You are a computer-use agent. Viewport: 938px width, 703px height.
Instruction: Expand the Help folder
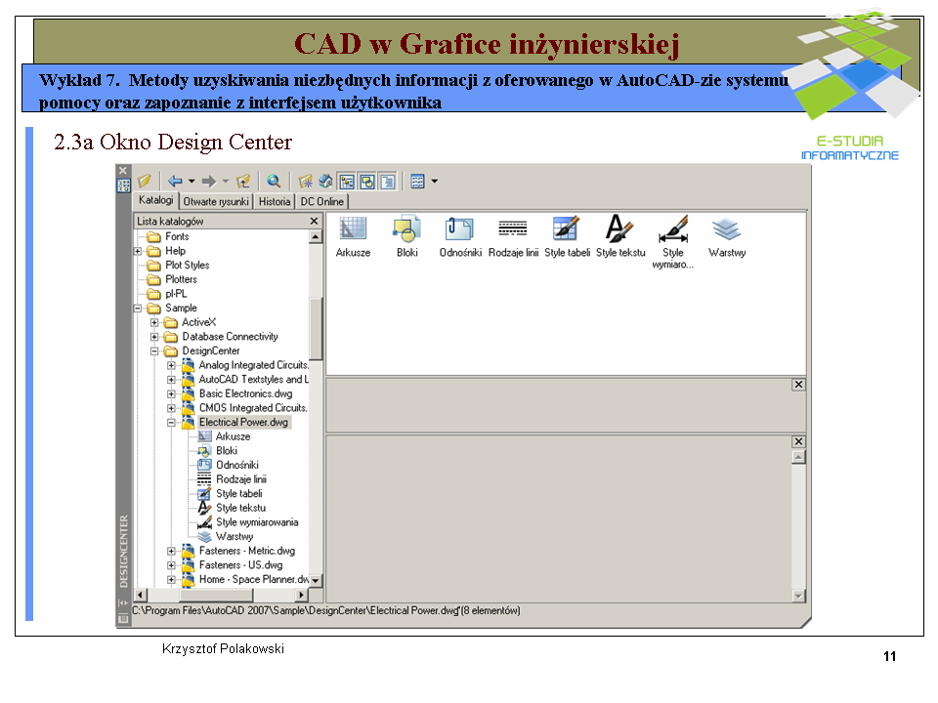pos(138,251)
